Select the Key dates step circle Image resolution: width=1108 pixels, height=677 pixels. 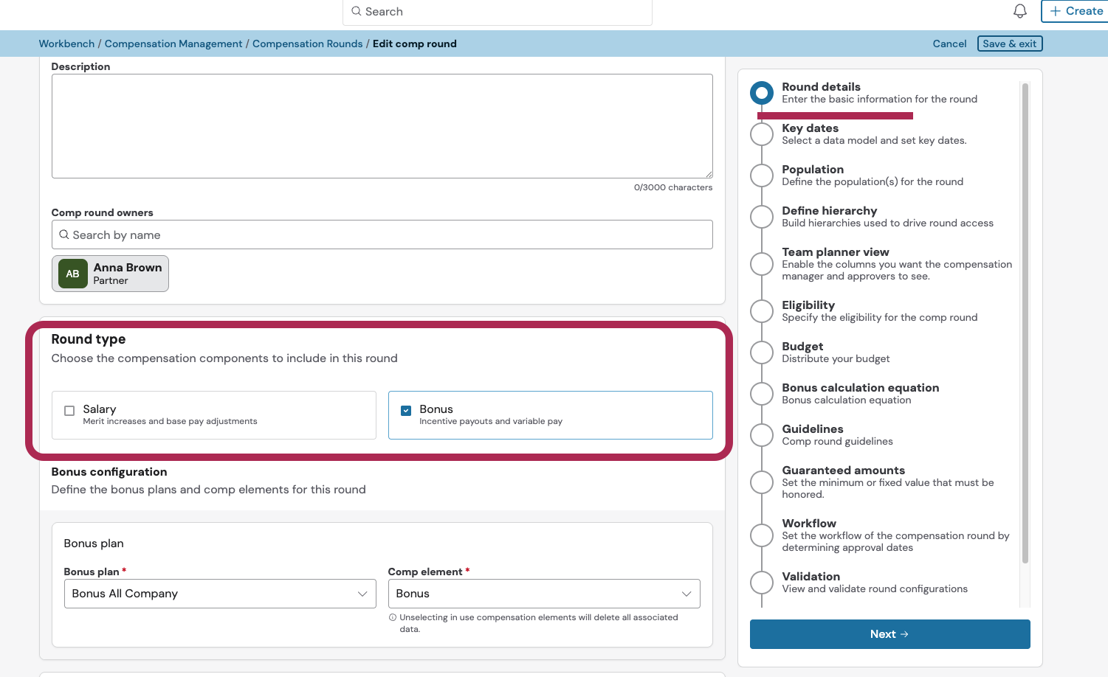(x=761, y=134)
